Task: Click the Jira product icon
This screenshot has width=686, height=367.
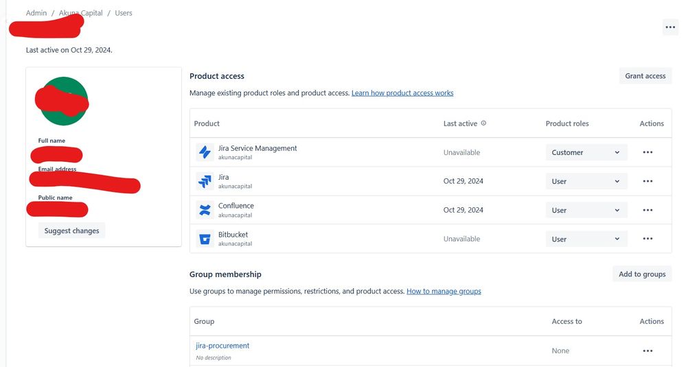Action: [205, 181]
